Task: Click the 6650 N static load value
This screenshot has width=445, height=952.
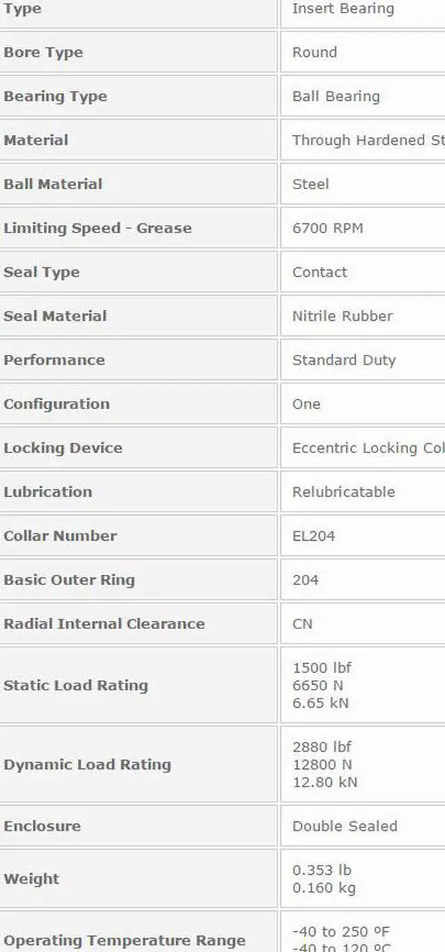Action: (x=318, y=685)
